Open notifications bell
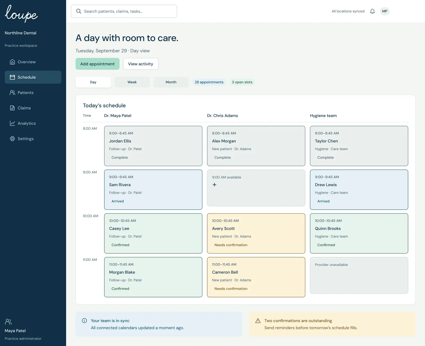The width and height of the screenshot is (425, 346). pos(372,11)
